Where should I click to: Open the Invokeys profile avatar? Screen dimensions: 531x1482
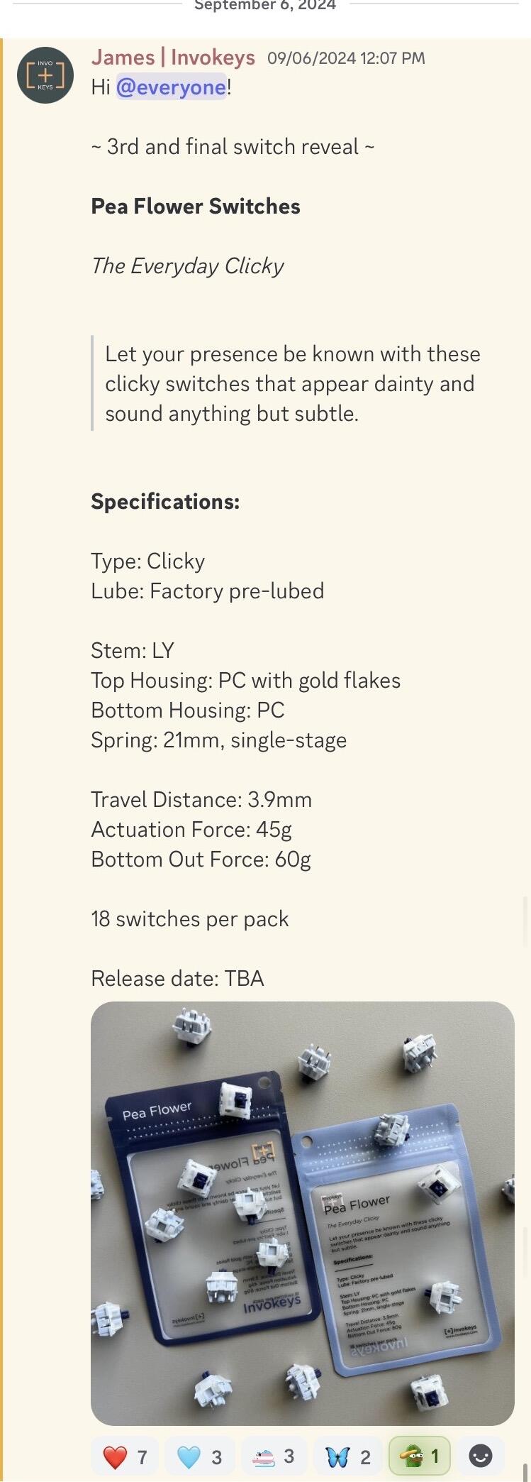point(45,75)
